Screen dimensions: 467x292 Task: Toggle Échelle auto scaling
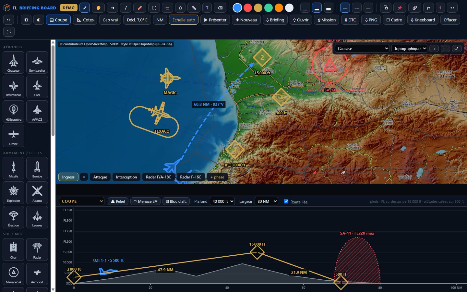[184, 20]
